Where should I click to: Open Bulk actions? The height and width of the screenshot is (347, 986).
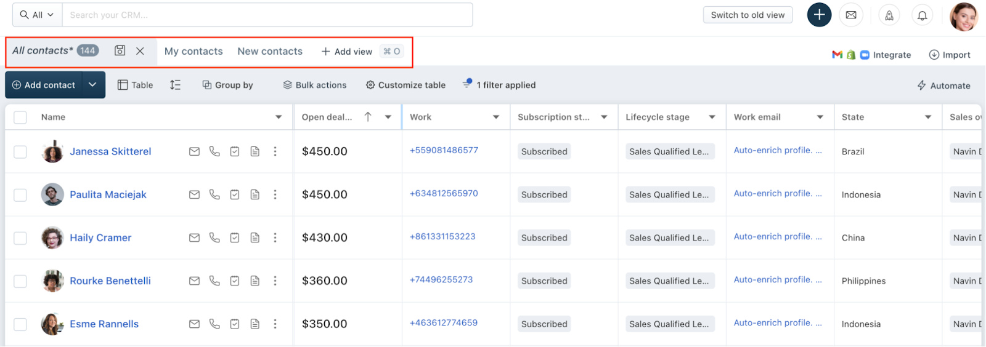click(x=315, y=85)
